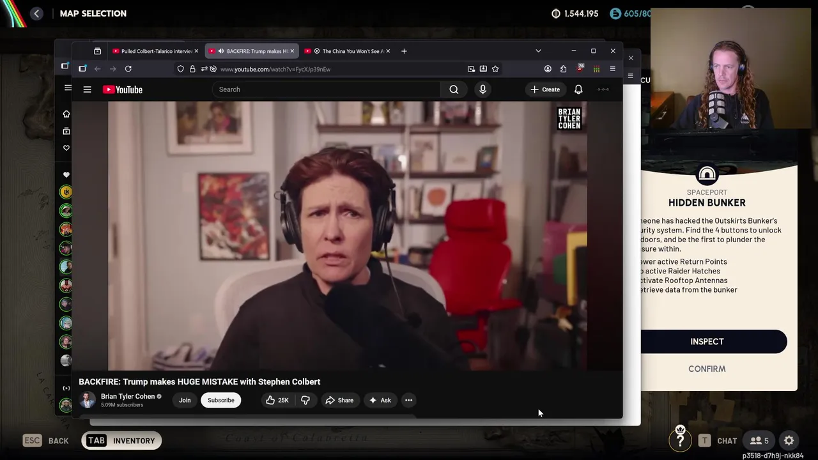Bookmark this page with the star
This screenshot has width=818, height=460.
[x=495, y=69]
